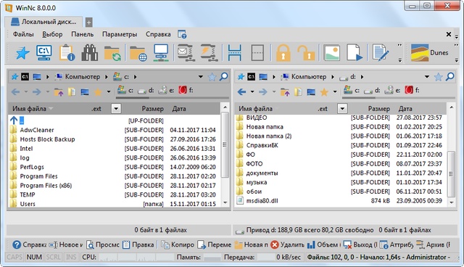Click the parent folder icon in left panel
464x267 pixels.
click(59, 92)
